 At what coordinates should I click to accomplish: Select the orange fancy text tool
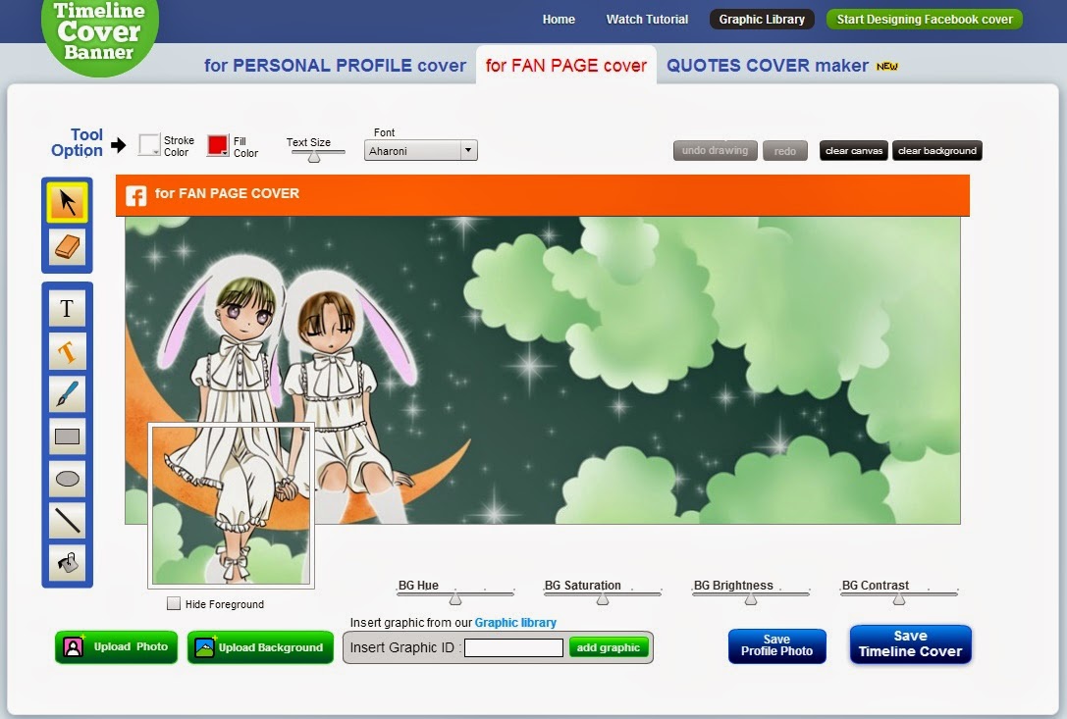(x=67, y=352)
